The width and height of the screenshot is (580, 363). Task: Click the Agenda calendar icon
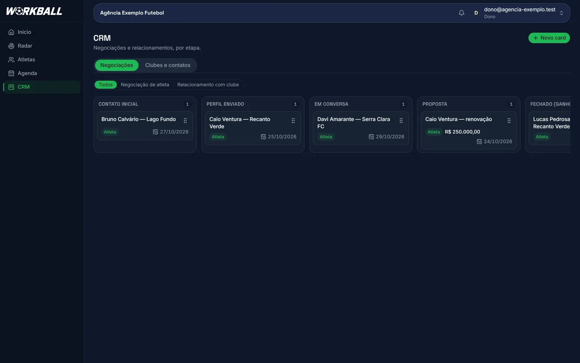click(11, 73)
